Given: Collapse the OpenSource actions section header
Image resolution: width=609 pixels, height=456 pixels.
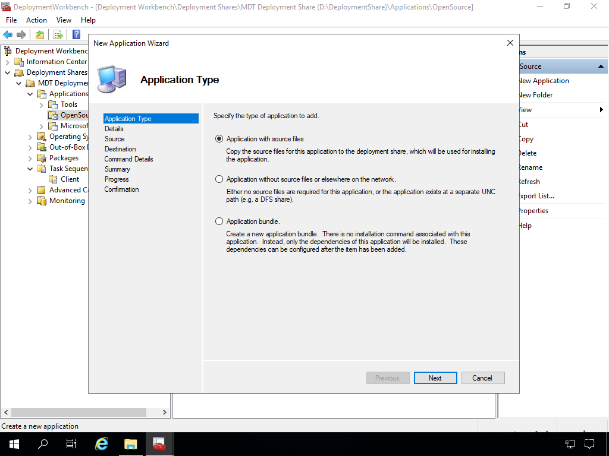Looking at the screenshot, I should (601, 66).
